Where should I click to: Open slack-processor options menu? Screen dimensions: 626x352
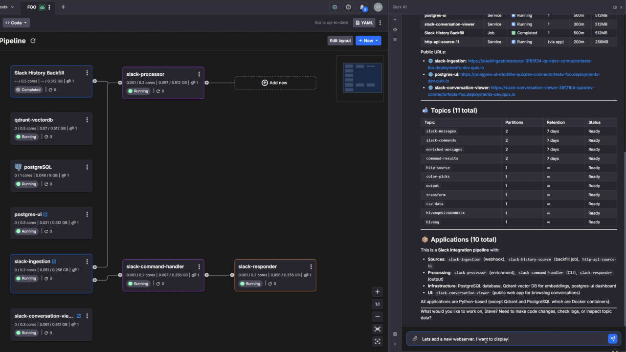[199, 74]
